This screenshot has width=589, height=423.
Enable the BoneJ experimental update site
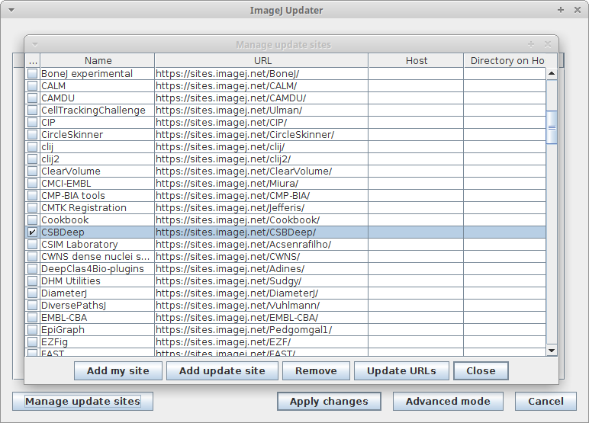click(x=32, y=74)
